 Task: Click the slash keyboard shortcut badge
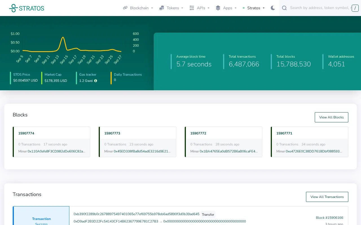click(355, 8)
